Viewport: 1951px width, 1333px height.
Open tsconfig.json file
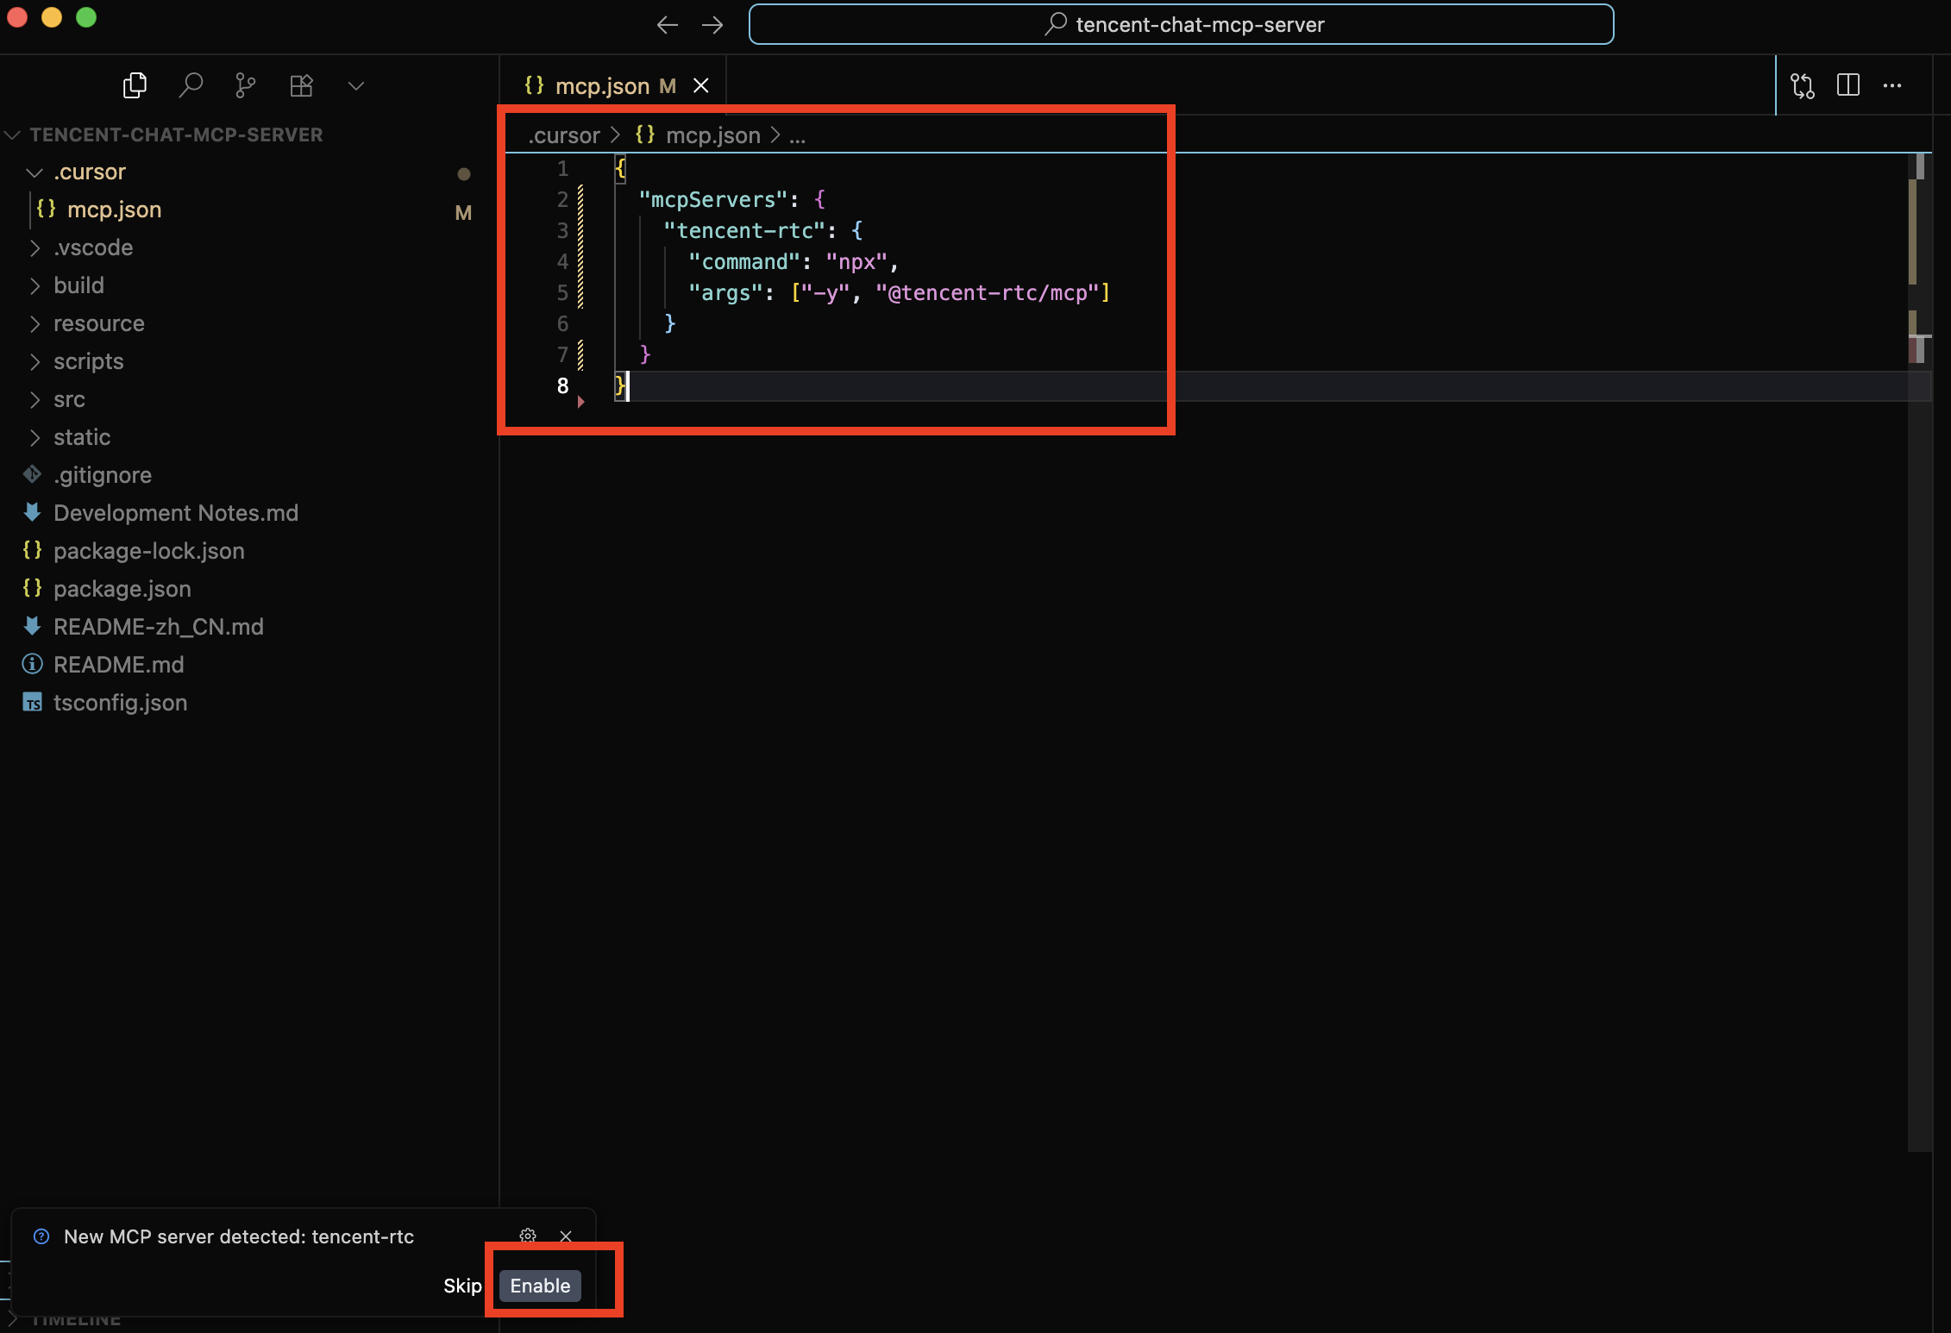[121, 703]
